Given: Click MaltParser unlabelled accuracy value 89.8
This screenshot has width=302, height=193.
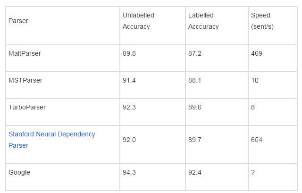Looking at the screenshot, I should point(129,53).
